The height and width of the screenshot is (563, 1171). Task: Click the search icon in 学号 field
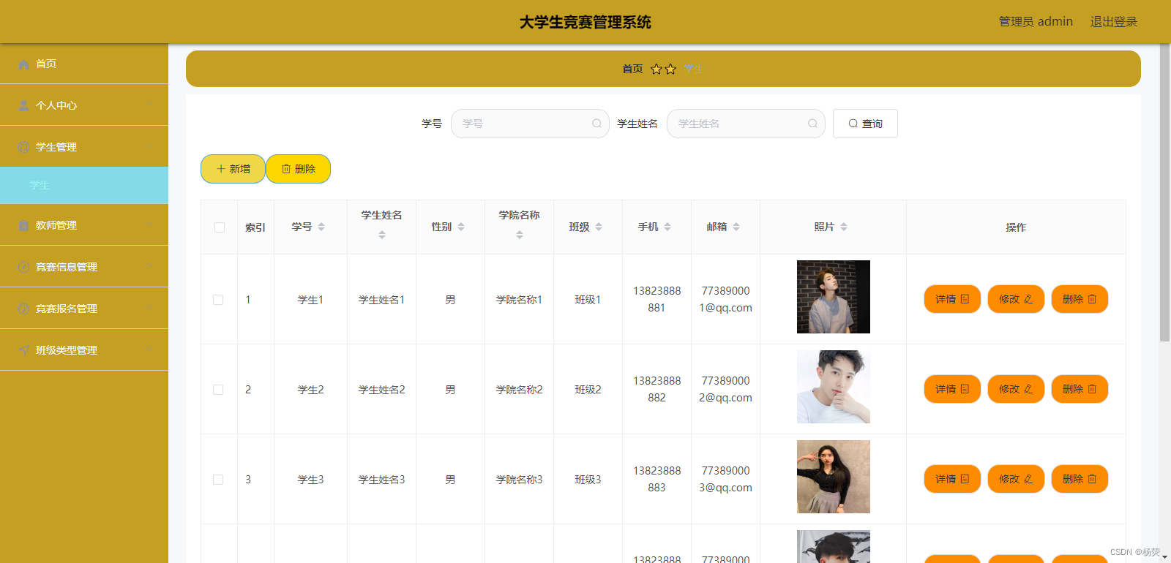pyautogui.click(x=596, y=124)
